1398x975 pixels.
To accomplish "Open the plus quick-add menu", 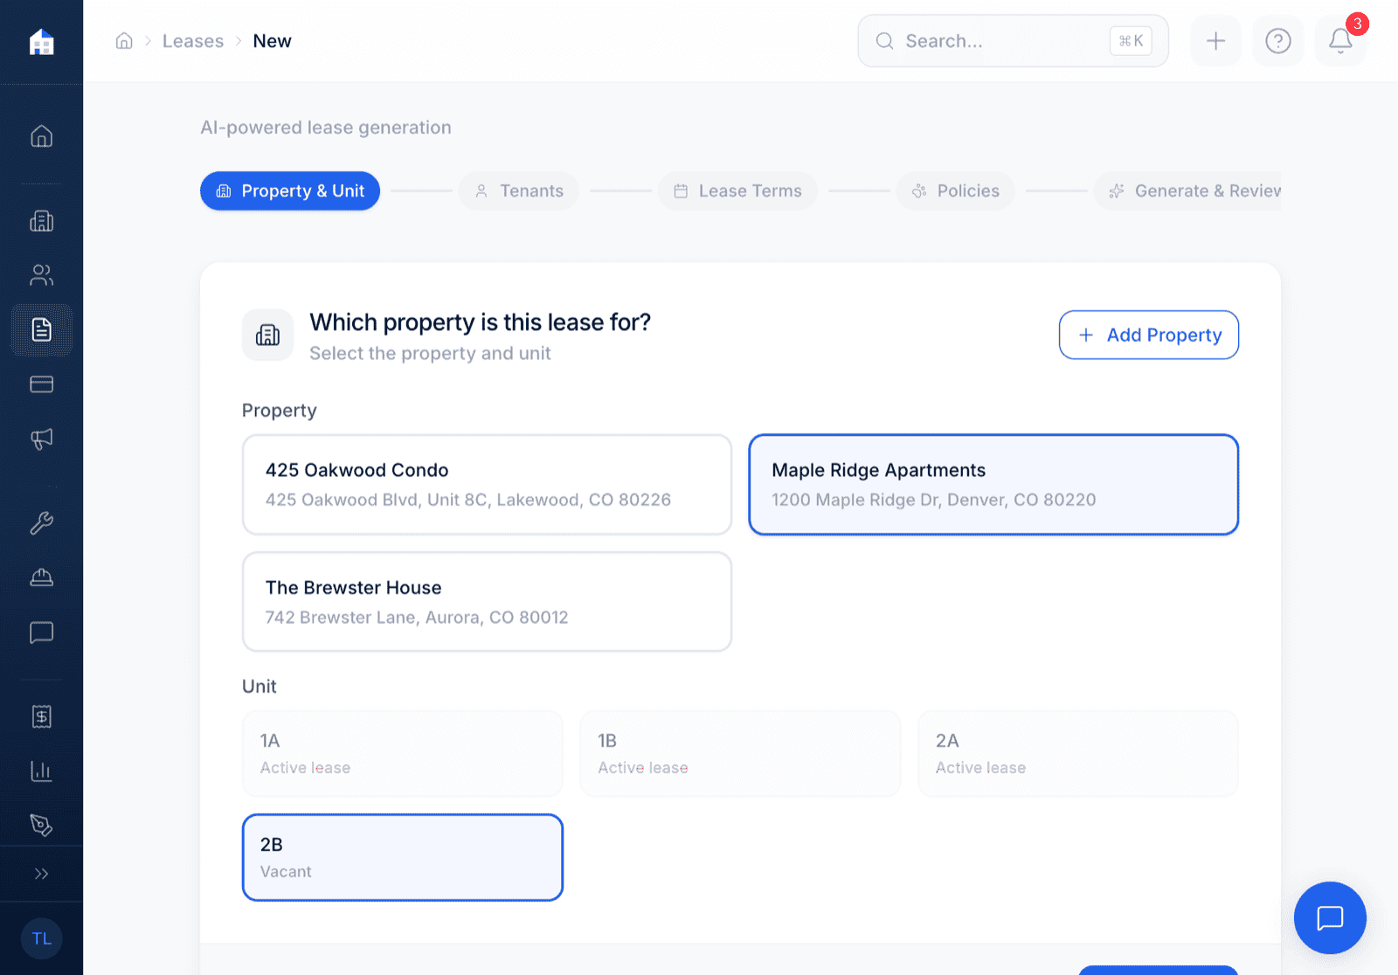I will pyautogui.click(x=1215, y=40).
